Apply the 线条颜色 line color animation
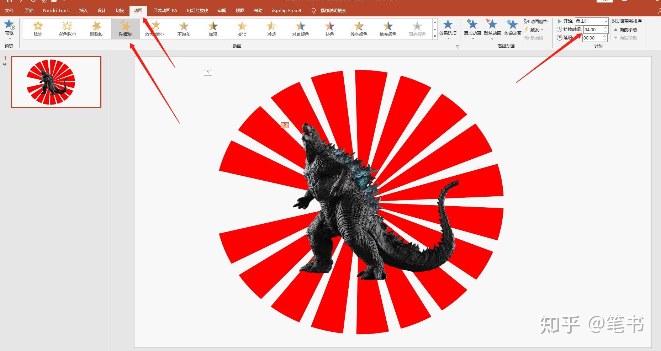Screen dimensions: 661x351 coord(359,29)
